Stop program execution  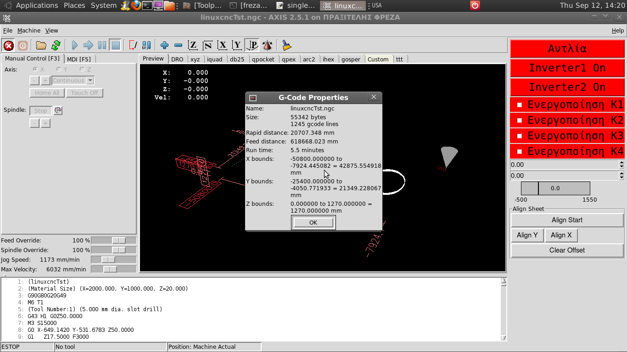click(x=116, y=45)
